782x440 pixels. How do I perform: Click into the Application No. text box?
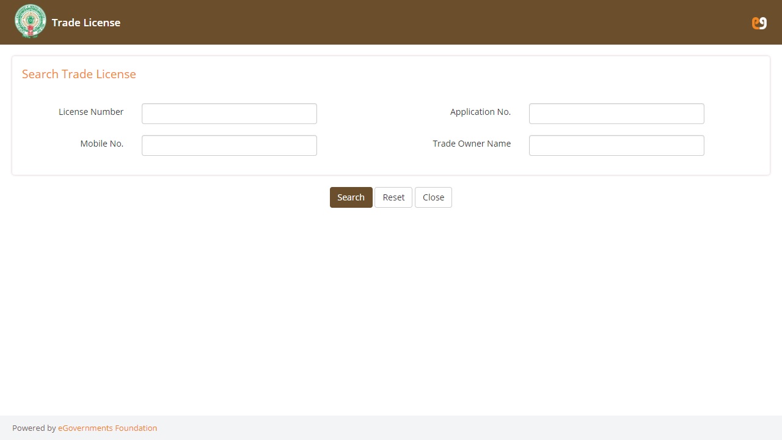(616, 114)
